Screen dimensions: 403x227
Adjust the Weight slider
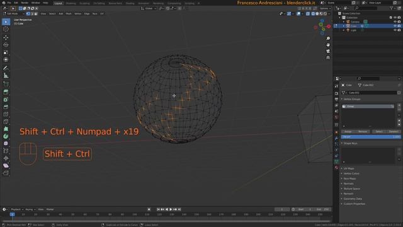click(371, 137)
